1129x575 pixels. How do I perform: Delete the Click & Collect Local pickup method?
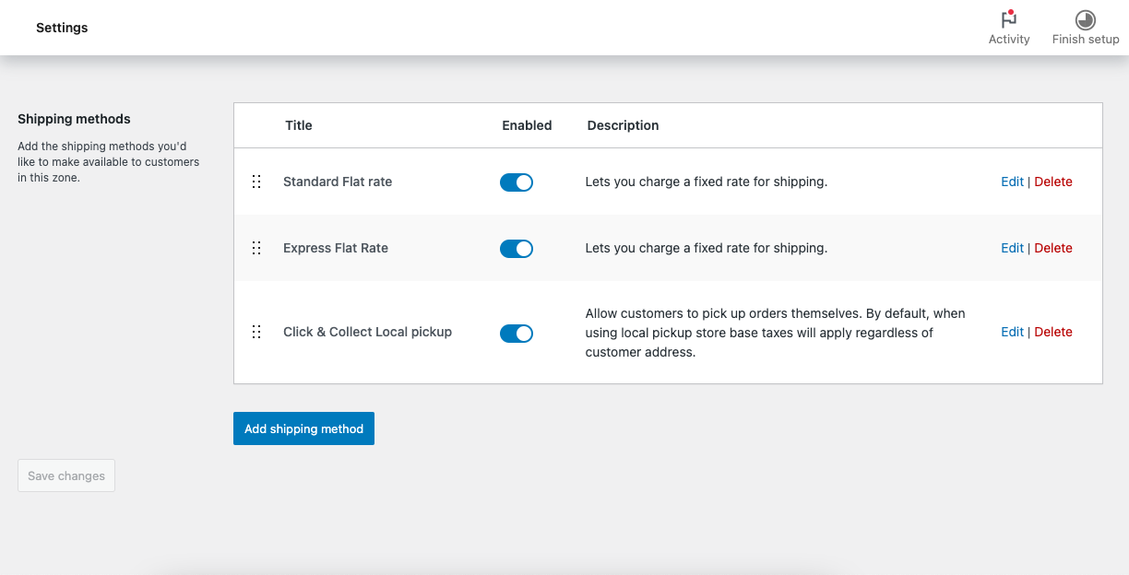point(1053,332)
